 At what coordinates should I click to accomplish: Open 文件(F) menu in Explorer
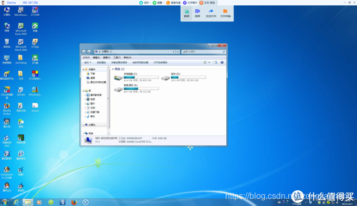[x=86, y=58]
